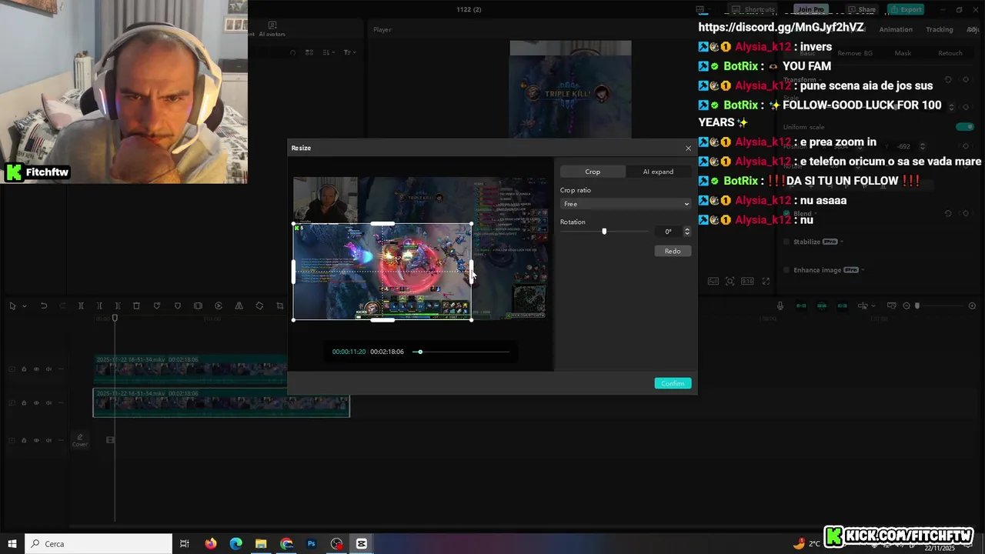Click the add marker shield icon

(178, 305)
